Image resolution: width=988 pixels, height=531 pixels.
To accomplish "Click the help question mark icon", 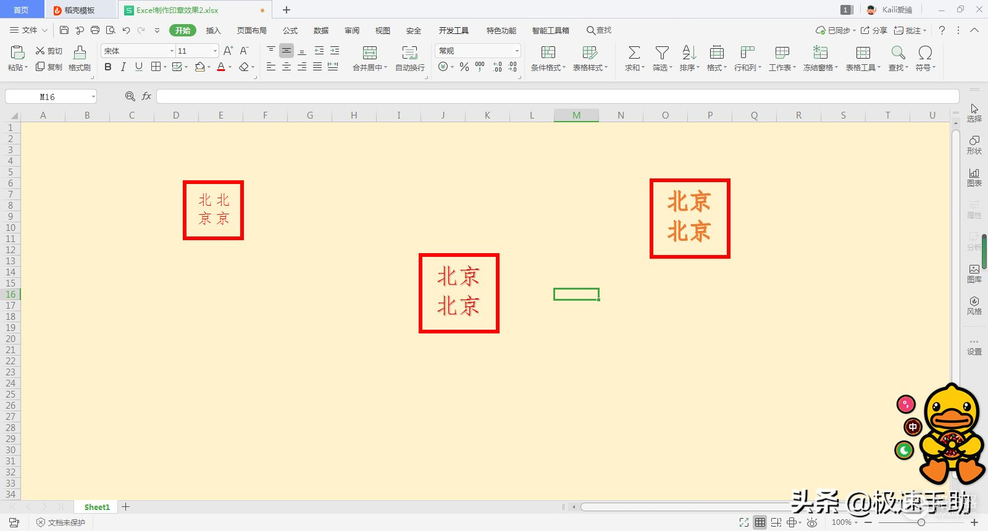I will click(942, 30).
